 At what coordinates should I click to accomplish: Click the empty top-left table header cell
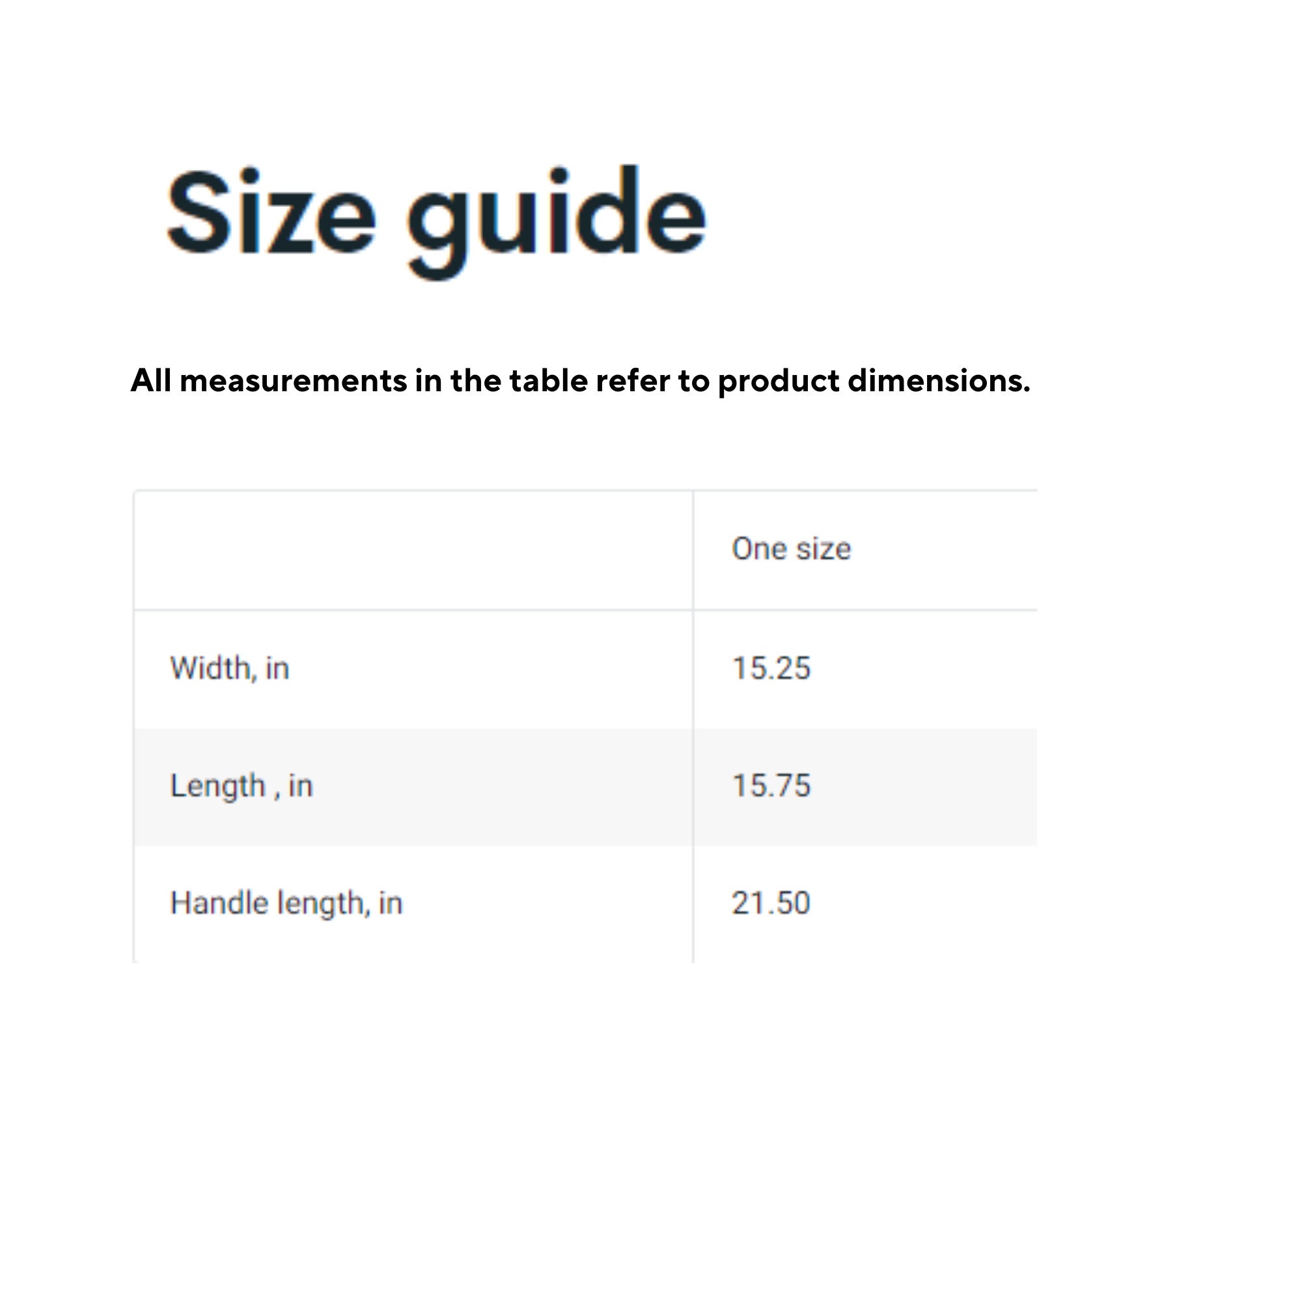413,551
